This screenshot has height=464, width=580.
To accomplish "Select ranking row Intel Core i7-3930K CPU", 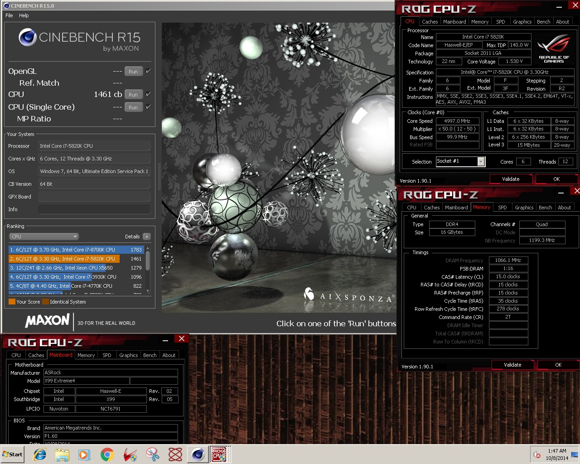I will 76,277.
